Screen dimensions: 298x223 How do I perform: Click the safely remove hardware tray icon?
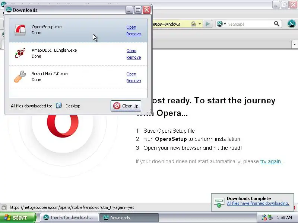(x=270, y=217)
